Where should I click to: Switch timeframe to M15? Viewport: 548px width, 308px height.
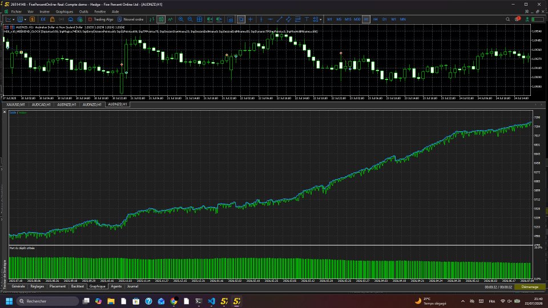pos(348,19)
